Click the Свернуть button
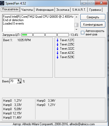Screen dimensions: 109x126 93,17
